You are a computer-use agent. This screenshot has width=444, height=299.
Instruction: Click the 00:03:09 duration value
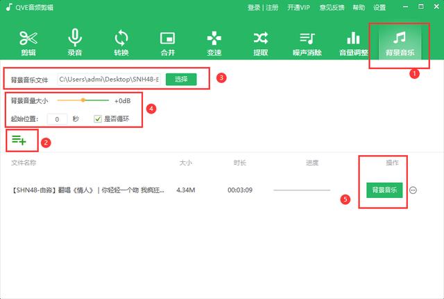point(240,190)
